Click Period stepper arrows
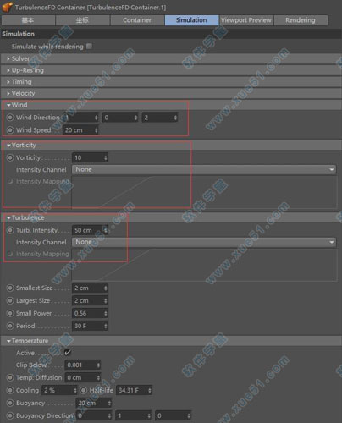The width and height of the screenshot is (342, 423). pyautogui.click(x=106, y=326)
